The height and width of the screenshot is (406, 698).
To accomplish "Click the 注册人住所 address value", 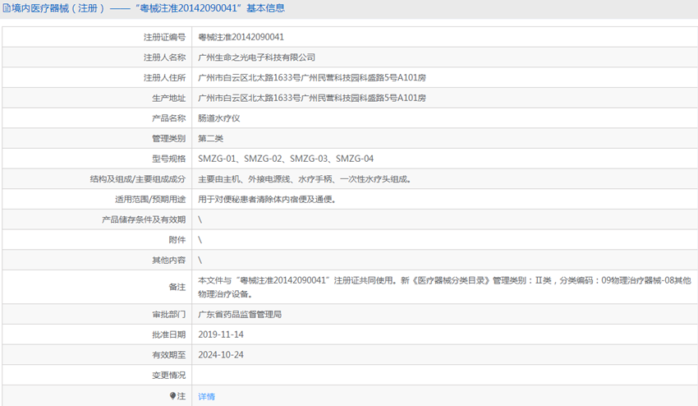I will (312, 77).
